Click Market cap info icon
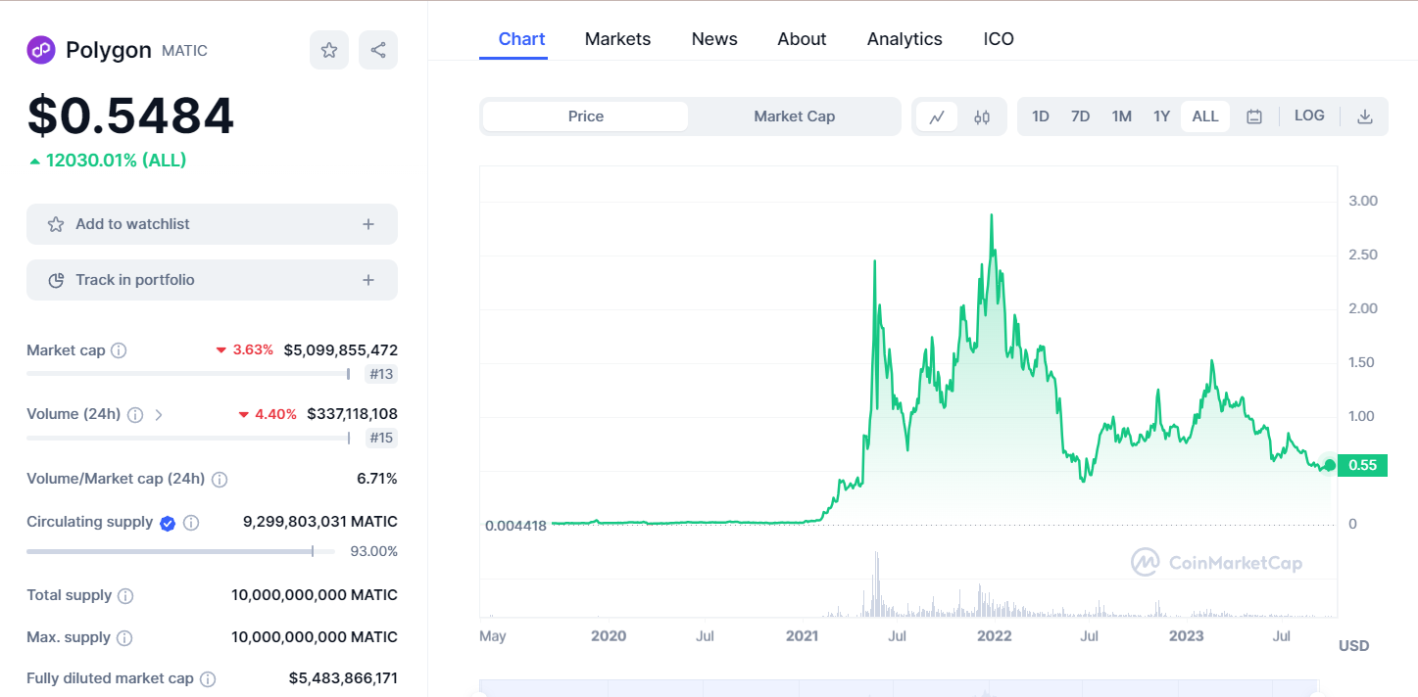Image resolution: width=1418 pixels, height=697 pixels. point(119,350)
